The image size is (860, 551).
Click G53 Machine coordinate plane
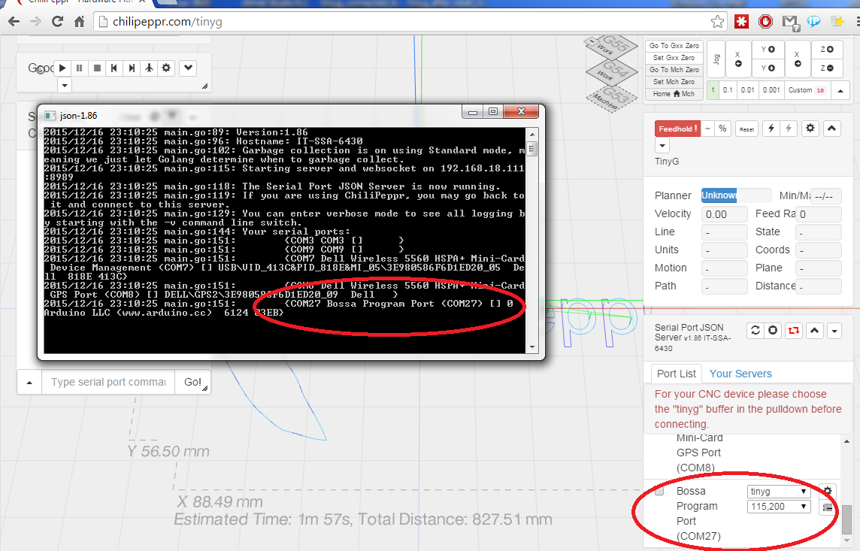(x=611, y=98)
